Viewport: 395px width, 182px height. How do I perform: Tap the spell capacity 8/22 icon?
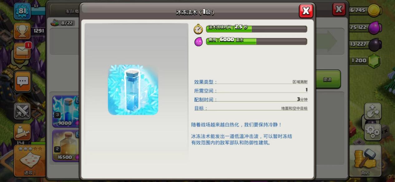coord(55,23)
